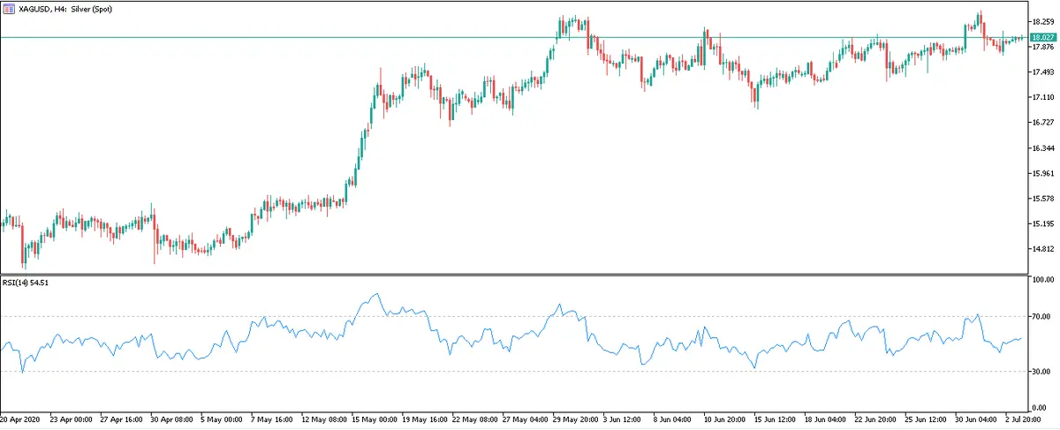Click the 18.259 price axis label
Viewport: 1060px width, 430px height.
click(x=1043, y=21)
